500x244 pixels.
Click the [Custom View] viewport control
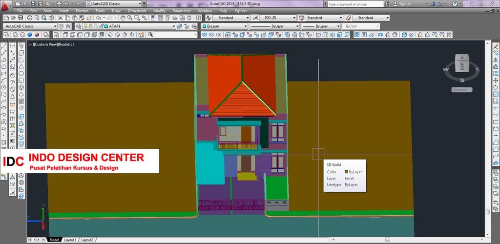(x=45, y=44)
